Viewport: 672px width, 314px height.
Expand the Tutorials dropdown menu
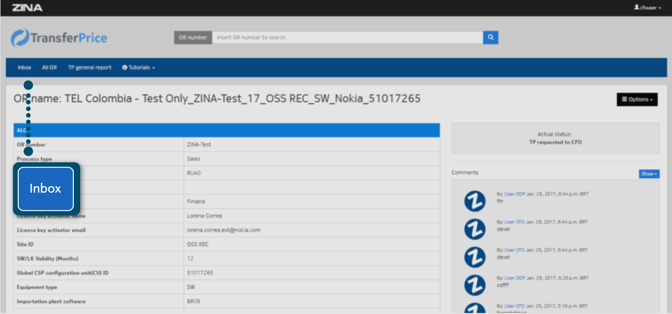[x=141, y=68]
